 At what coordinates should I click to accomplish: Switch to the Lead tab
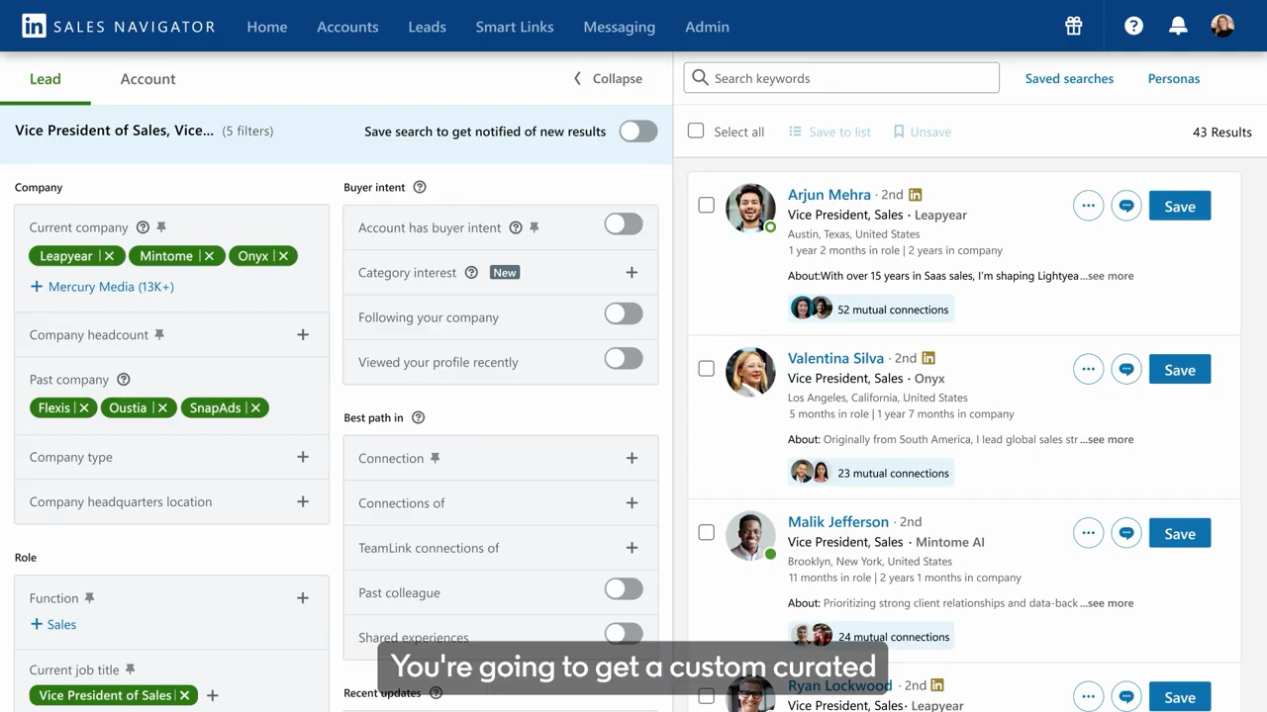coord(46,78)
